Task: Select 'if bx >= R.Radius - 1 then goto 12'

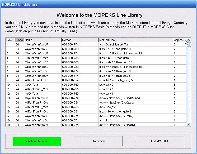Action: 136,54
